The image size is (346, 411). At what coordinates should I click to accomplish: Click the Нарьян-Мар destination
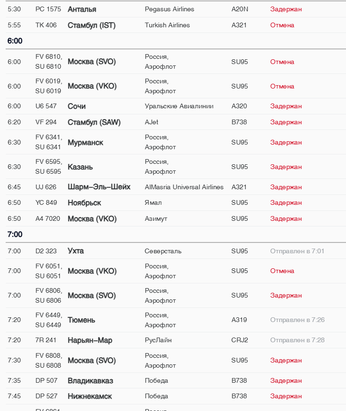pos(90,340)
